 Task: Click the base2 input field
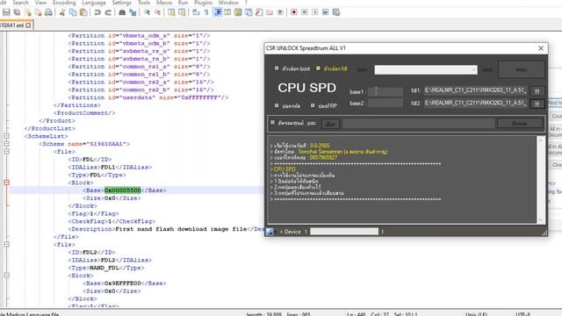coord(385,104)
